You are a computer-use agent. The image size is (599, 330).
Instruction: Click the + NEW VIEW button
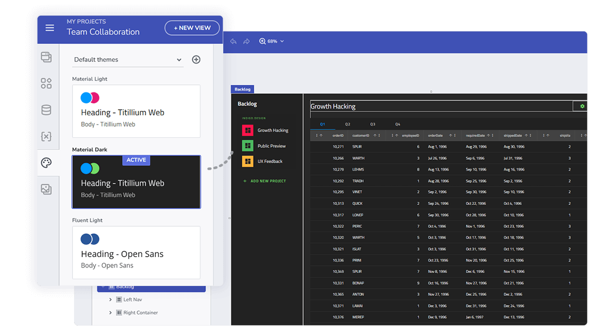192,27
